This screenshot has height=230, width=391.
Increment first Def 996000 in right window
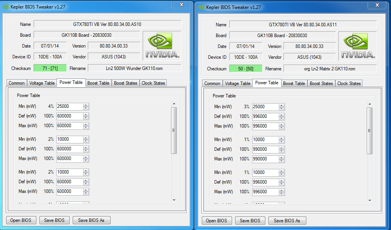point(282,115)
